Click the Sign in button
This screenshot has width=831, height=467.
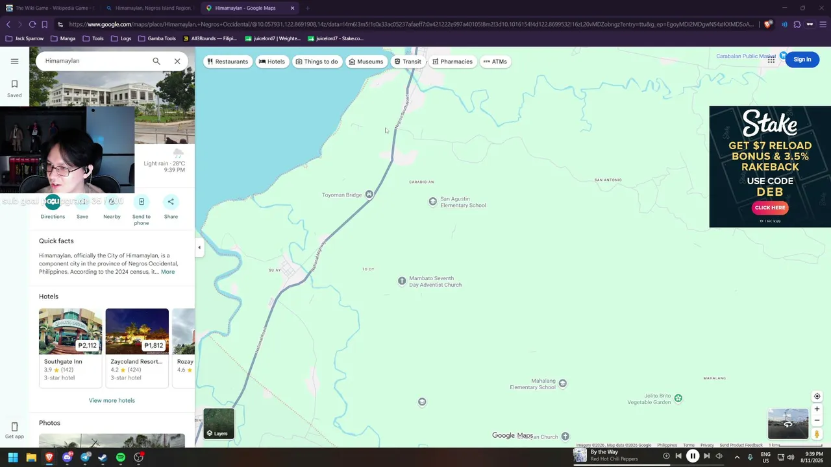pyautogui.click(x=802, y=60)
